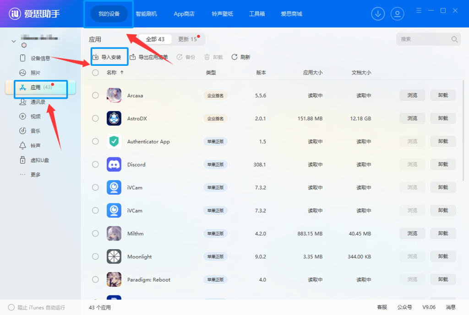The width and height of the screenshot is (469, 315).
Task: Click the Milthm app icon
Action: (x=114, y=233)
